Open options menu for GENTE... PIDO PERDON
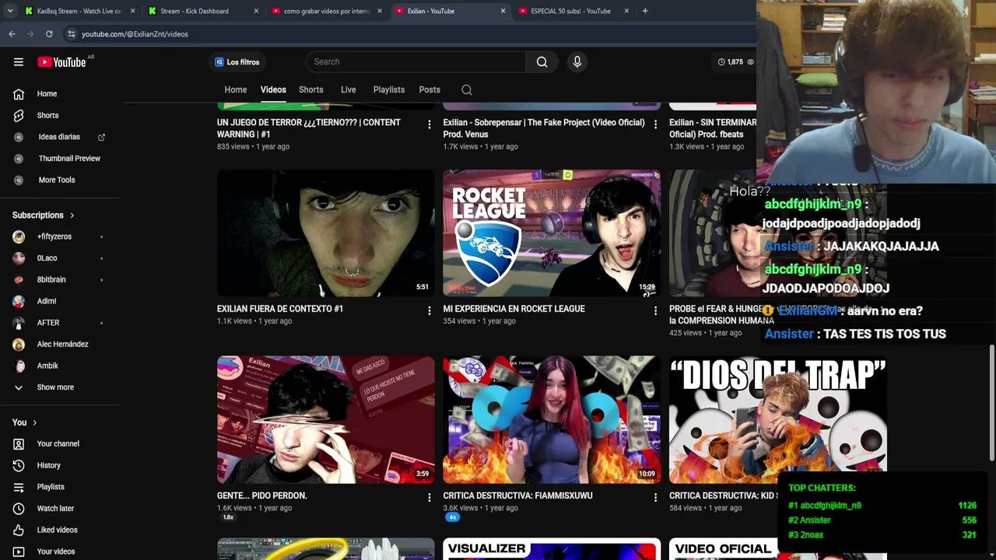The width and height of the screenshot is (996, 560). coord(429,498)
